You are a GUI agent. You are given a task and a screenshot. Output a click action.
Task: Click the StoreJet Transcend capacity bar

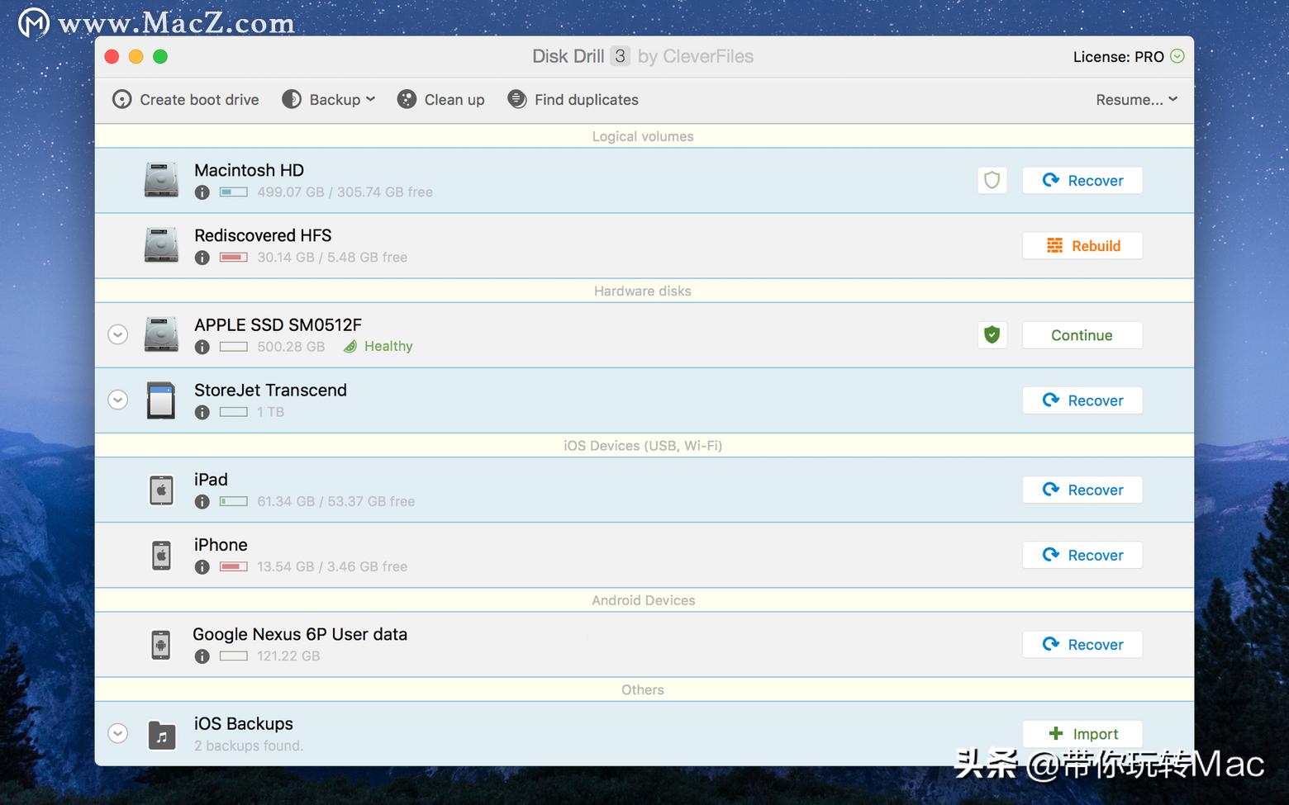point(234,412)
